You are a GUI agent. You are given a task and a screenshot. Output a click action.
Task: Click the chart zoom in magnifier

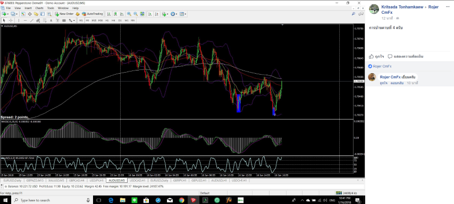coord(129,14)
